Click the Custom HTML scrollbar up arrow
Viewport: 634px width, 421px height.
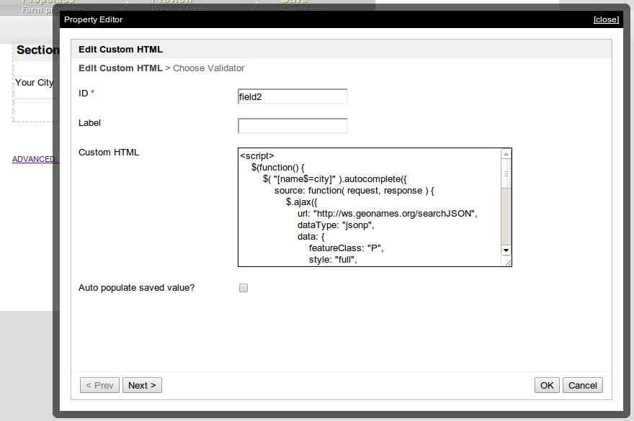[x=506, y=155]
